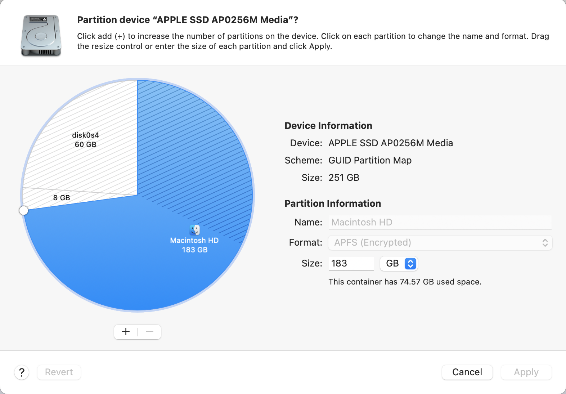Click the hard drive icon in header

coord(41,36)
